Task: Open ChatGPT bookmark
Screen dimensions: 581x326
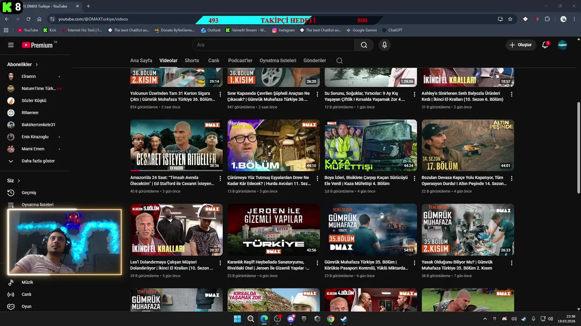Action: click(x=392, y=30)
